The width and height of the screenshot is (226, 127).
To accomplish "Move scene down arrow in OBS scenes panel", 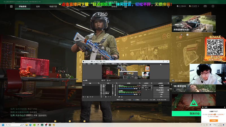I will click(92, 97).
